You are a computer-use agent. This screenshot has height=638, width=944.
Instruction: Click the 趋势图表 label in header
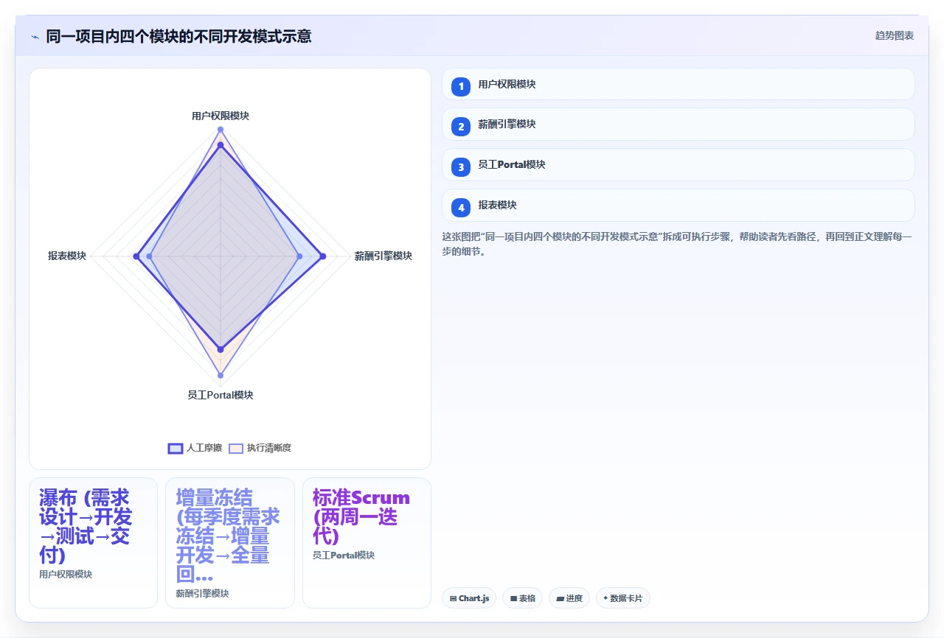point(895,35)
